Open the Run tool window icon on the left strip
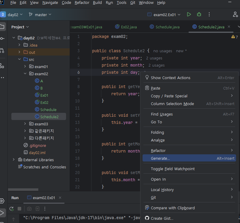 pyautogui.click(x=2, y=213)
